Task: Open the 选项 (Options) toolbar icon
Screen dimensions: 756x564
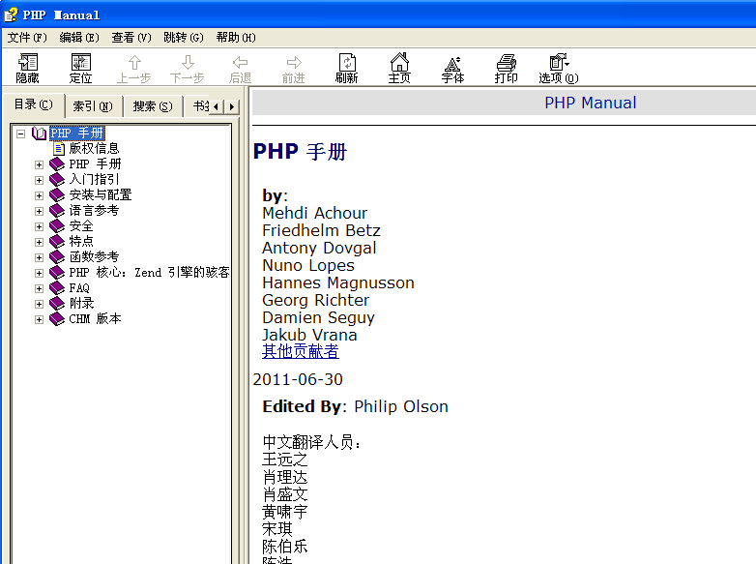Action: point(559,62)
